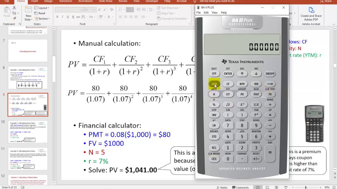Activate the yellow 2ND key

(214, 84)
